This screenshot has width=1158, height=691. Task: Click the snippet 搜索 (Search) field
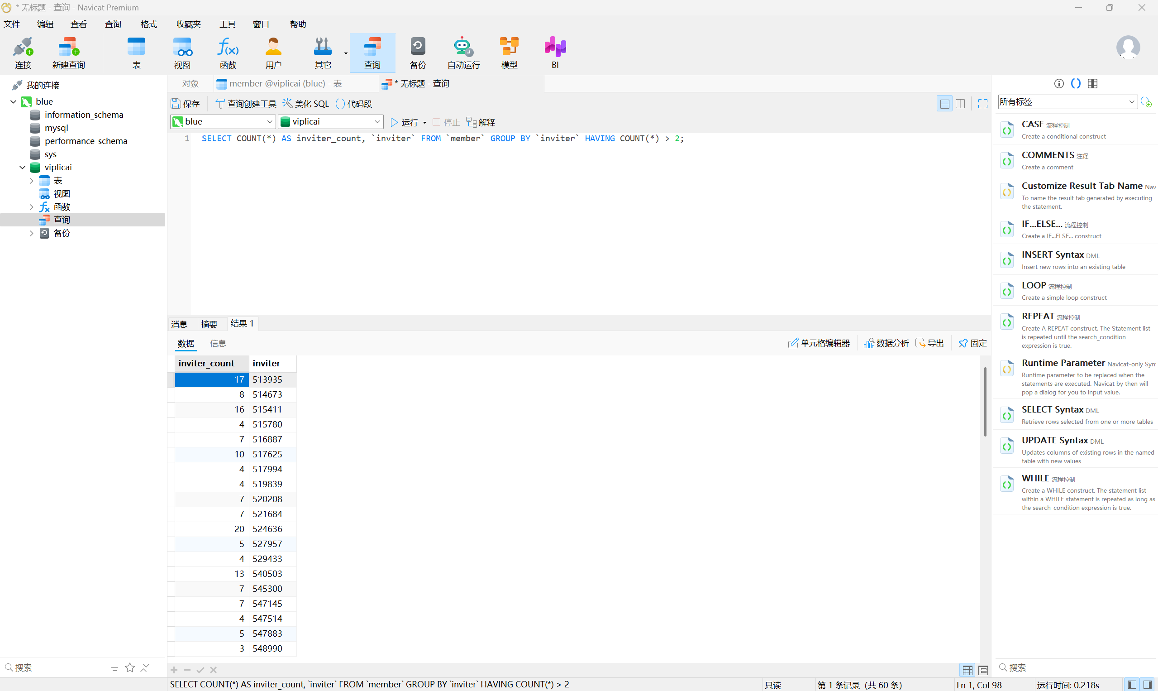[1076, 668]
